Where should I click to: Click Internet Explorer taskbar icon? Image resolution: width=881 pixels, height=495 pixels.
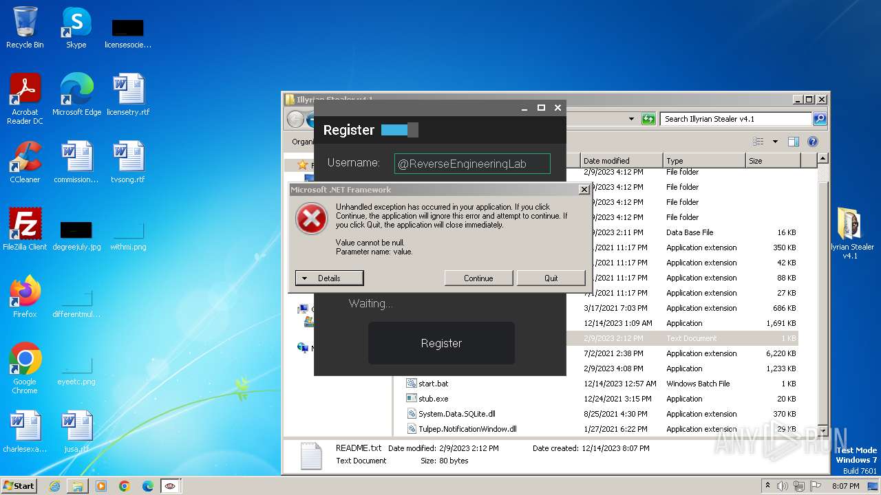[54, 486]
